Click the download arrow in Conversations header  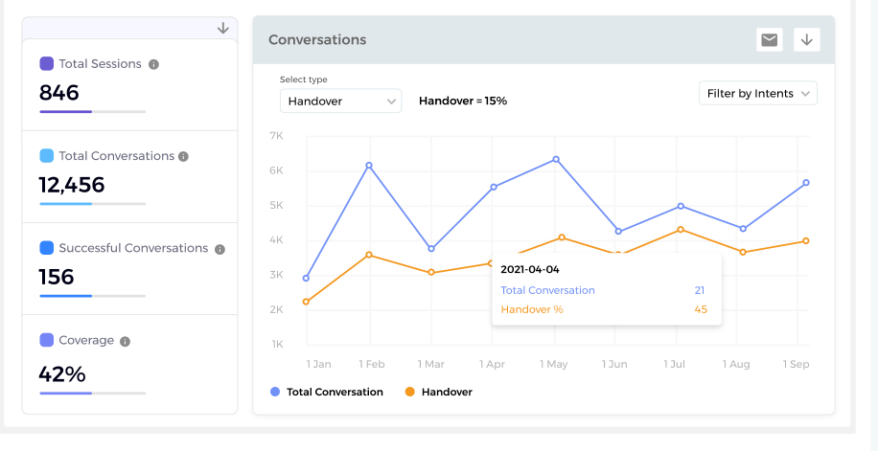point(807,39)
